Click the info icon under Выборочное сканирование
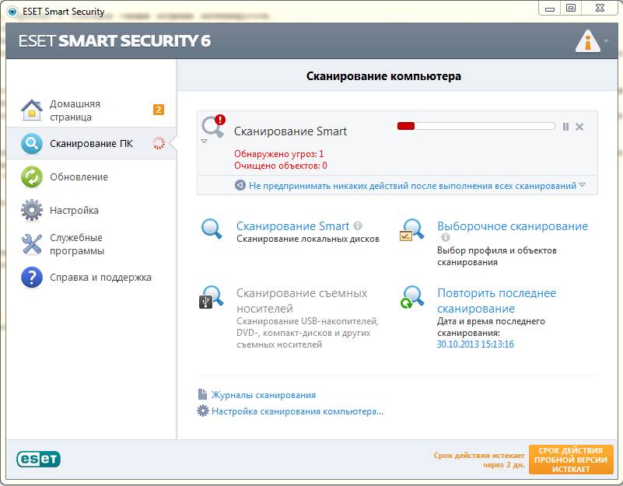 [446, 237]
